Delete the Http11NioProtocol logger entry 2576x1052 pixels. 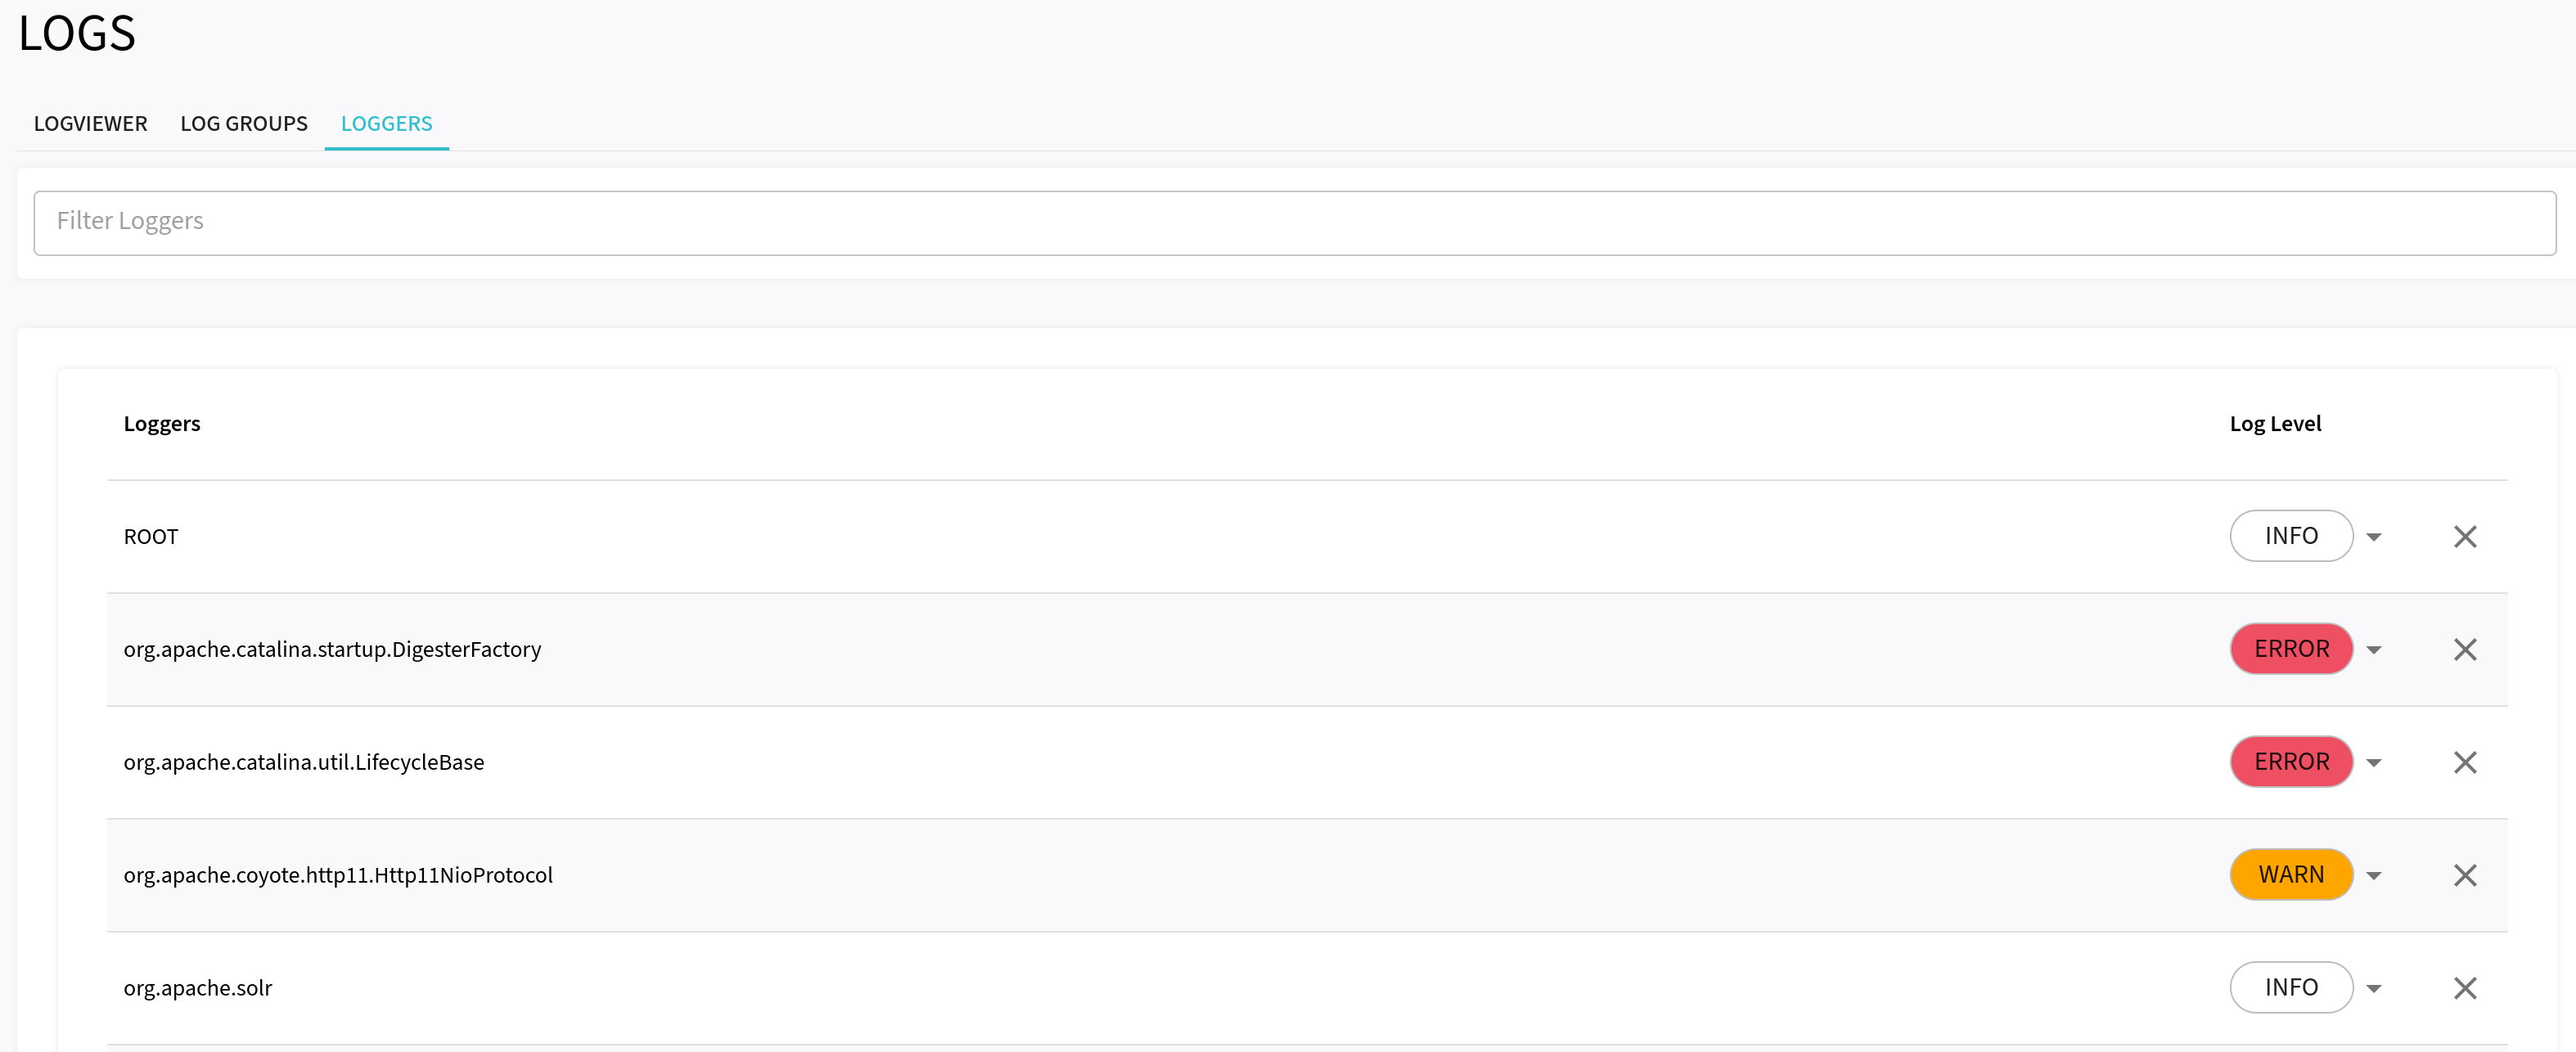(x=2465, y=876)
